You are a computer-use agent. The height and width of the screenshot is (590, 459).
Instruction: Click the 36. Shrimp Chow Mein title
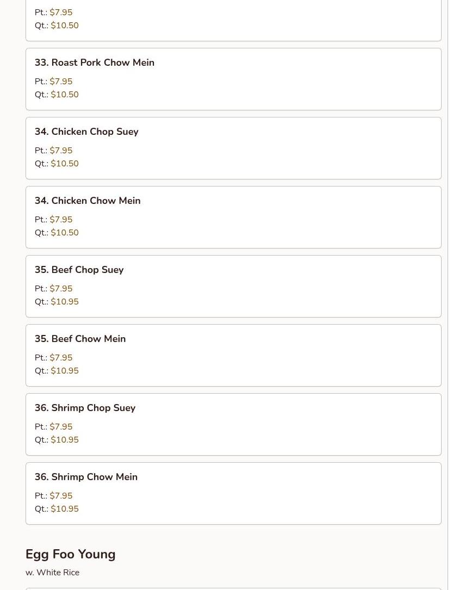pyautogui.click(x=86, y=477)
